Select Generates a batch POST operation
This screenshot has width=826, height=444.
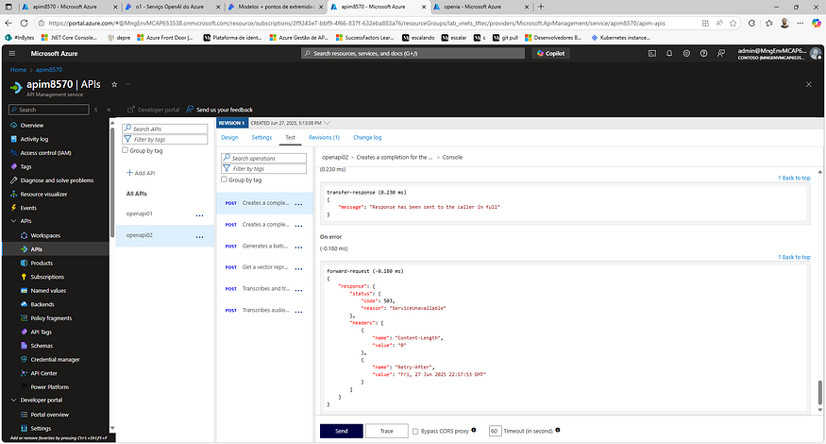pyautogui.click(x=265, y=247)
